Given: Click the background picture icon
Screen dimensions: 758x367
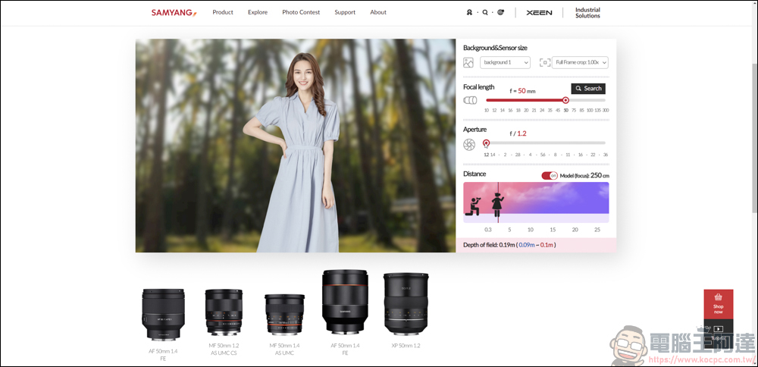Looking at the screenshot, I should [468, 62].
